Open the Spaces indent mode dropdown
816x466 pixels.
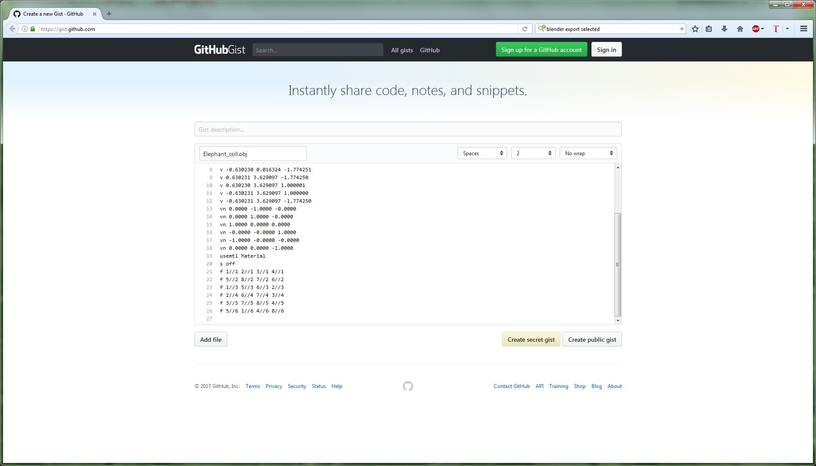click(482, 153)
